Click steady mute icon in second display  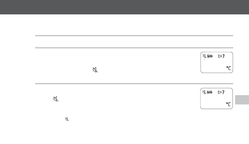coord(204,92)
